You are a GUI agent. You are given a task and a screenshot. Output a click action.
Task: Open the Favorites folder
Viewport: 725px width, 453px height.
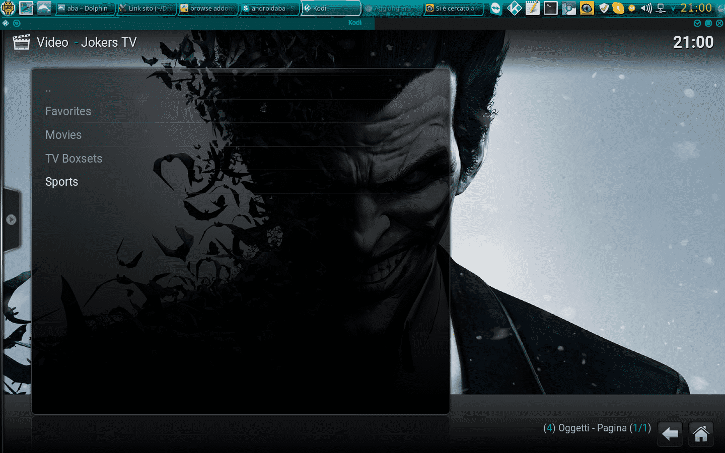tap(68, 111)
